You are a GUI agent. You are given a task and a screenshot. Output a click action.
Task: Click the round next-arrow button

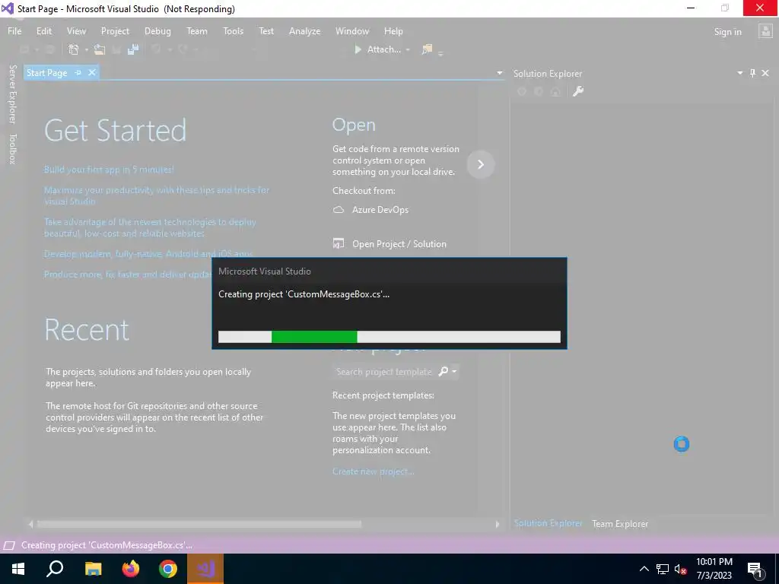click(x=481, y=164)
